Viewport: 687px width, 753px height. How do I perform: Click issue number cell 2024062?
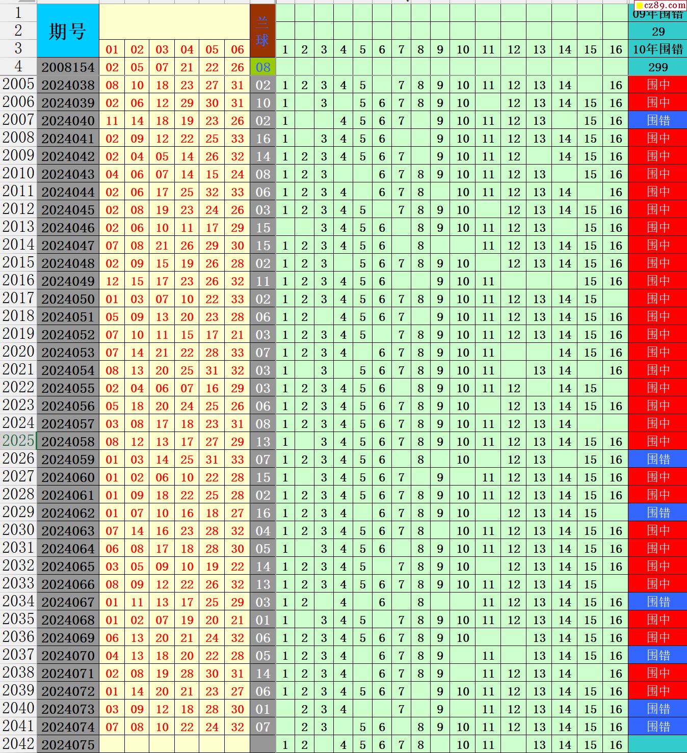pyautogui.click(x=68, y=513)
